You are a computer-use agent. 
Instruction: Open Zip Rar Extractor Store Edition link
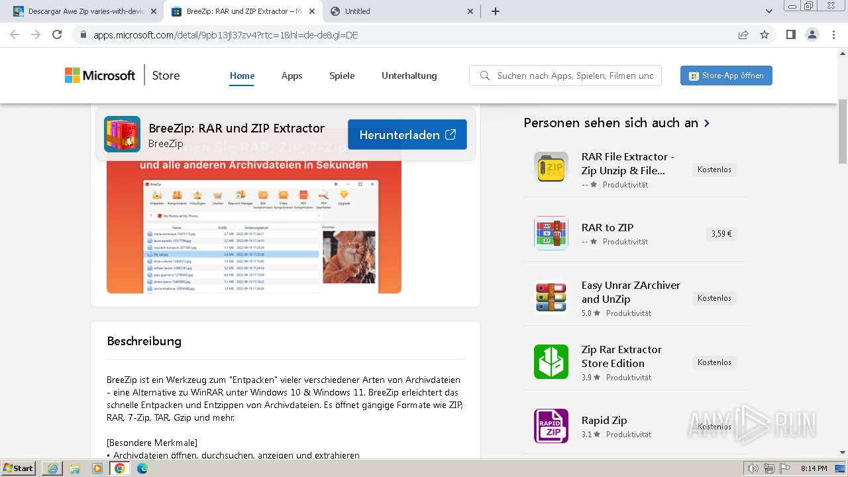(x=621, y=356)
